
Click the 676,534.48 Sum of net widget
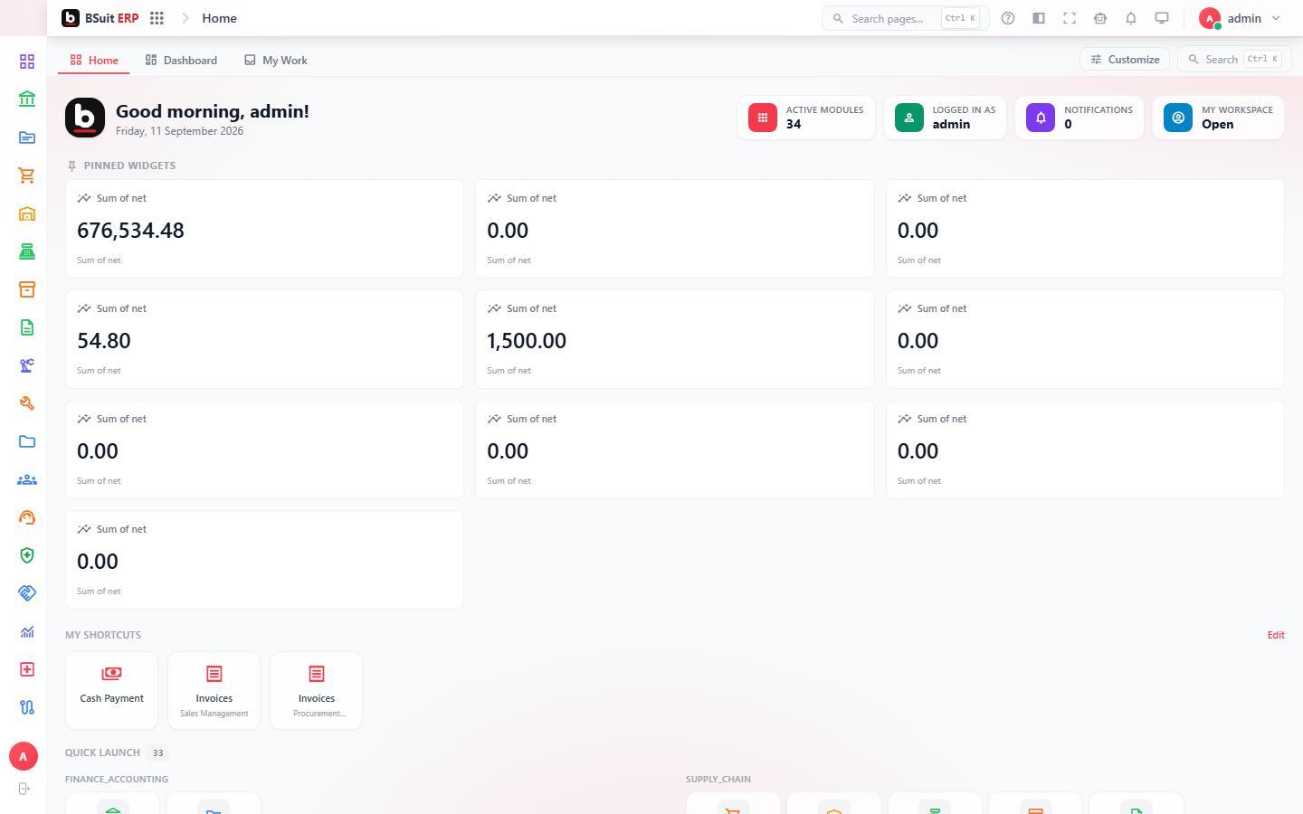point(264,229)
